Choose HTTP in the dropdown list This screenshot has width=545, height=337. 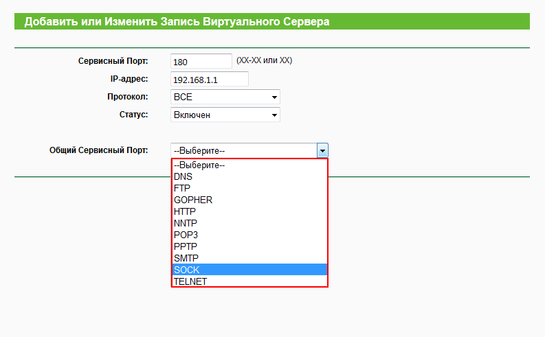249,211
